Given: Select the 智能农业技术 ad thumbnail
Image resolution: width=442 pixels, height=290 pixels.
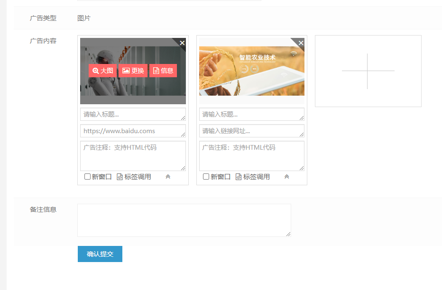Looking at the screenshot, I should pos(252,71).
